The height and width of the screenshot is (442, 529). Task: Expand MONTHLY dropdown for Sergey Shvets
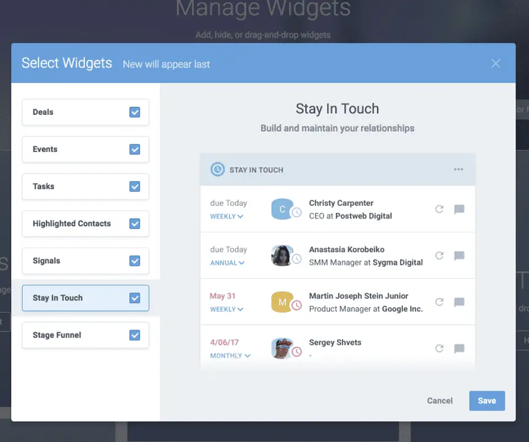coord(230,356)
